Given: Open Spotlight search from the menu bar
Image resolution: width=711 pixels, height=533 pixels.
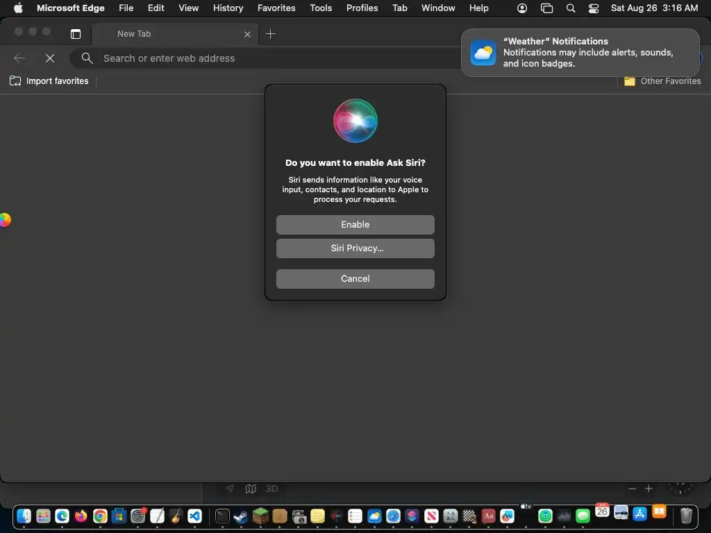Looking at the screenshot, I should coord(571,8).
